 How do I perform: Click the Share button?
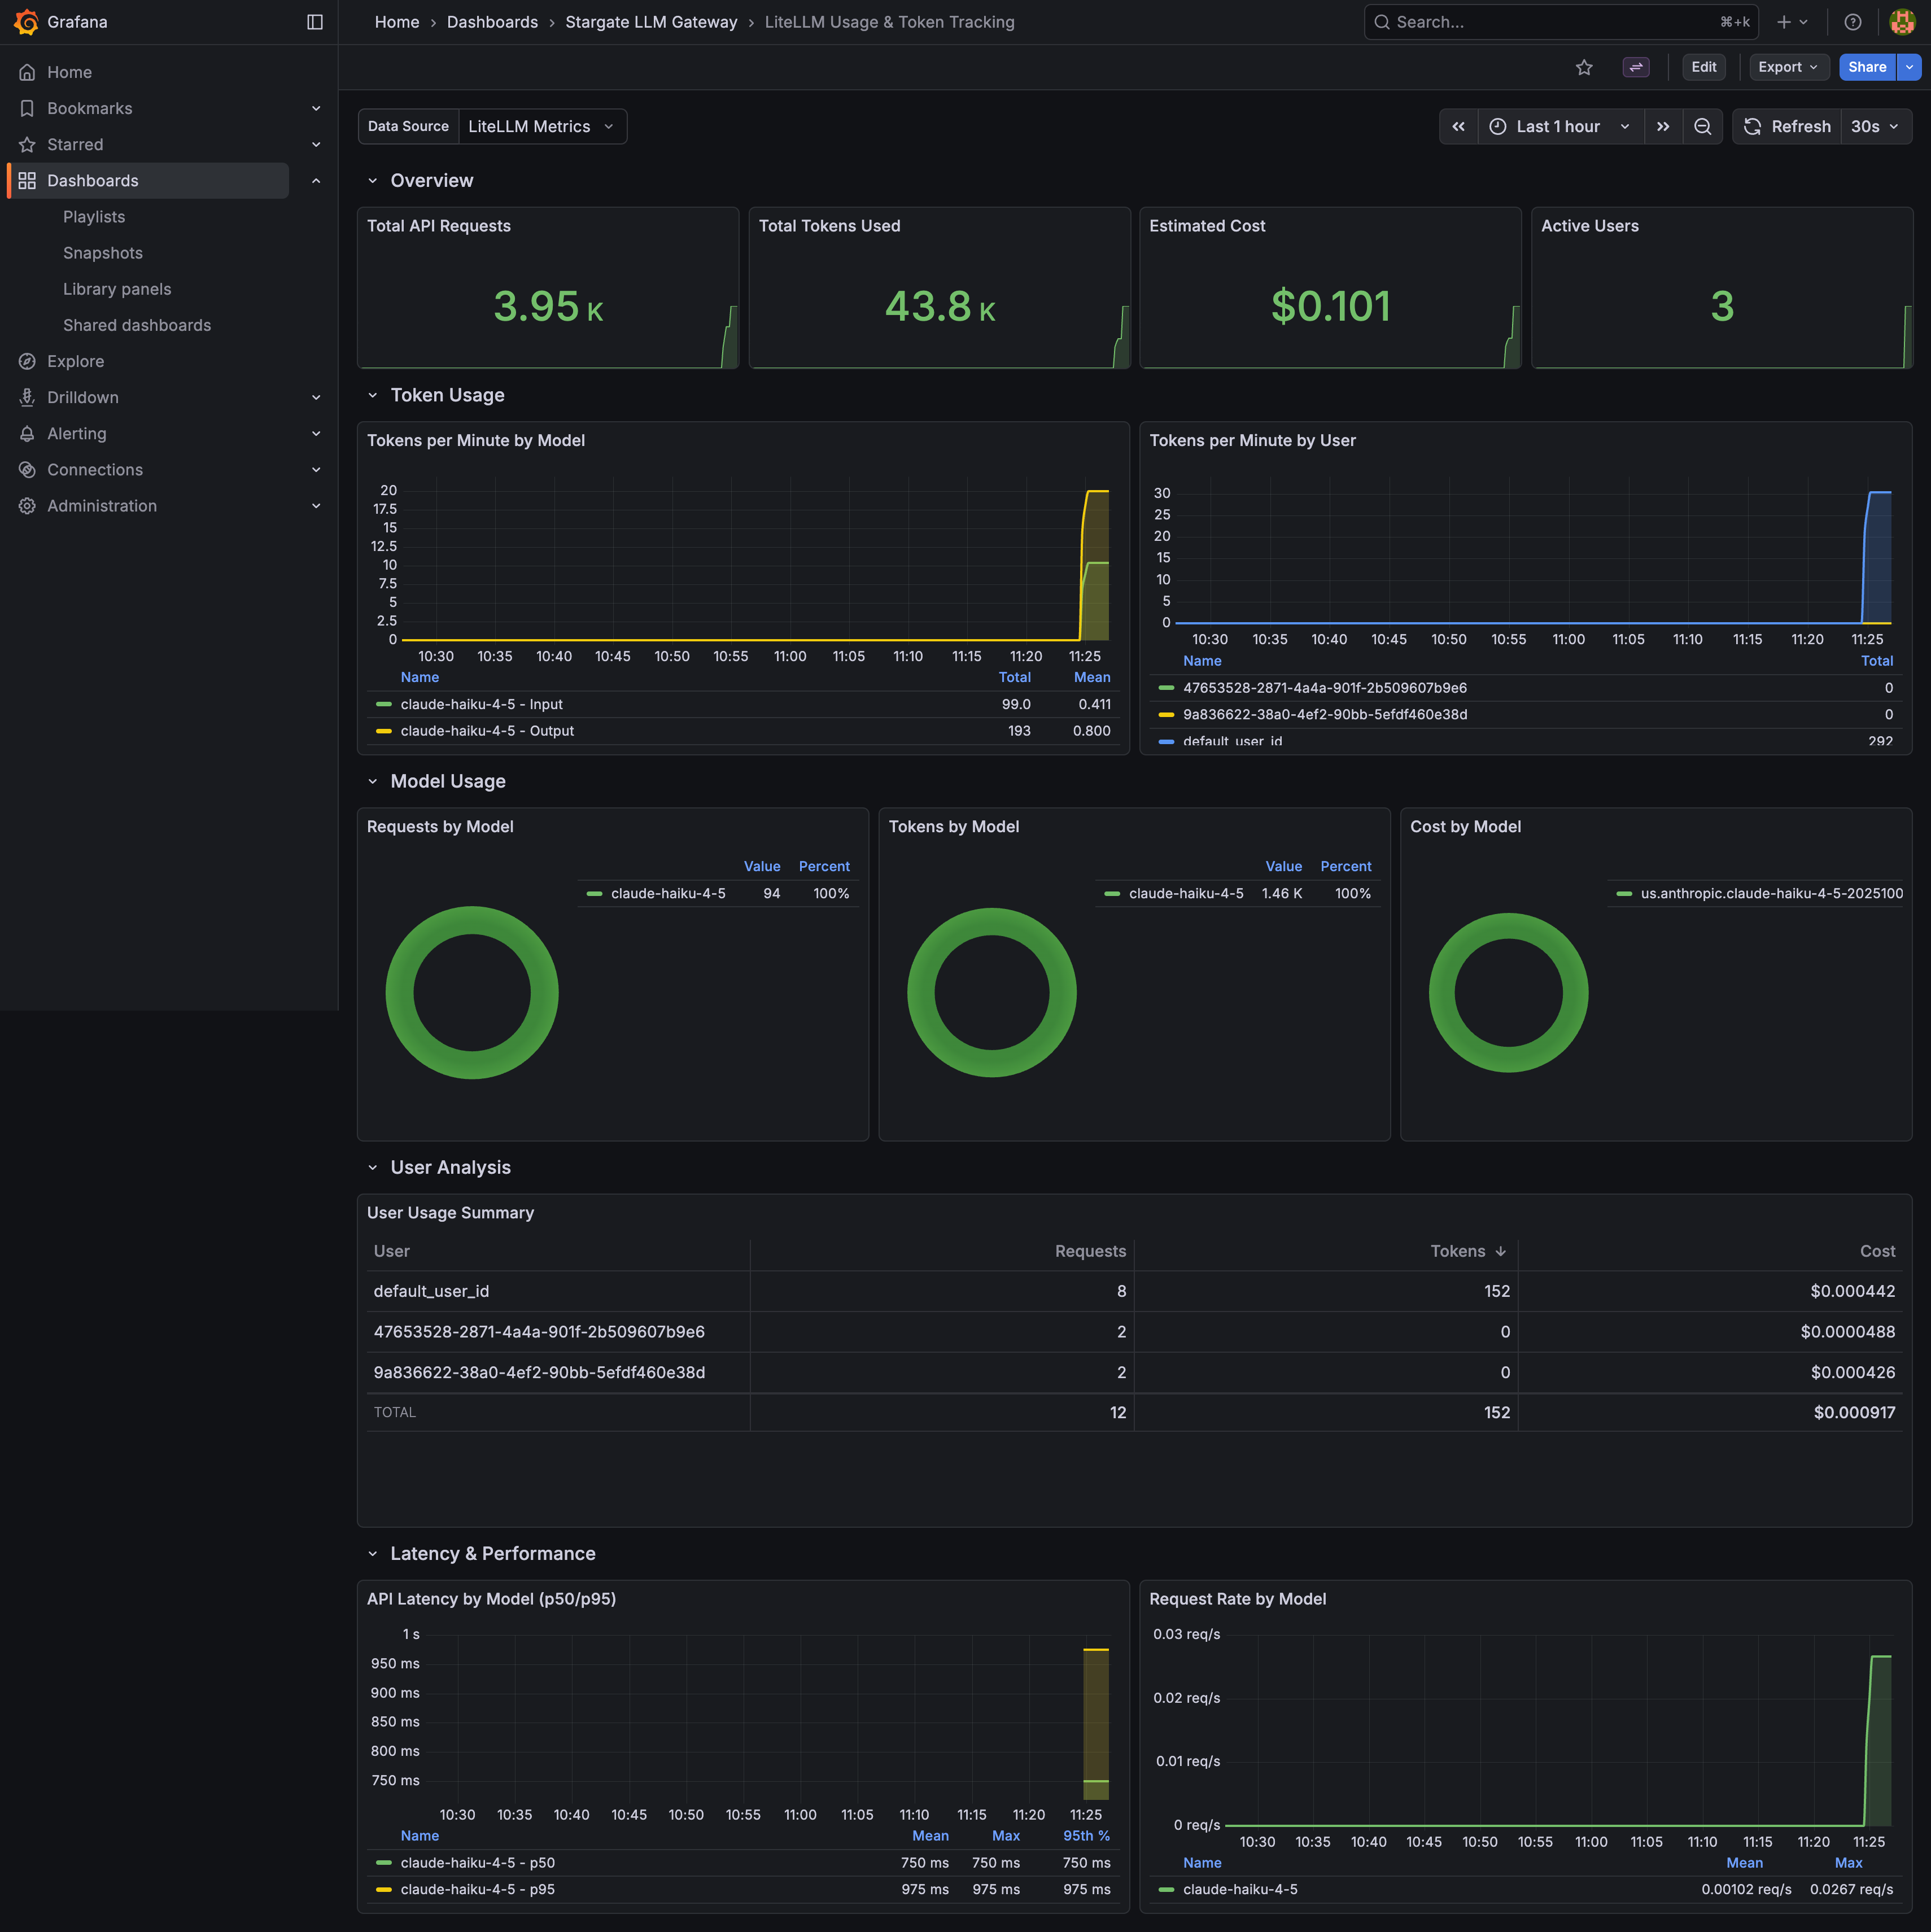[1867, 67]
